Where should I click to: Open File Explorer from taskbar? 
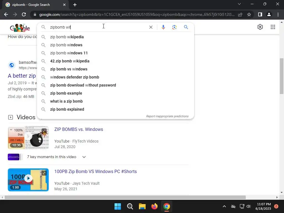coord(142,206)
